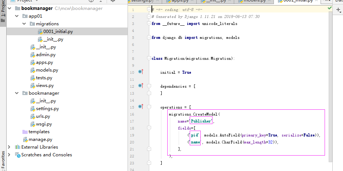The height and width of the screenshot is (171, 343).
Task: Click the override gutter icon at line 15
Action: 141,106
